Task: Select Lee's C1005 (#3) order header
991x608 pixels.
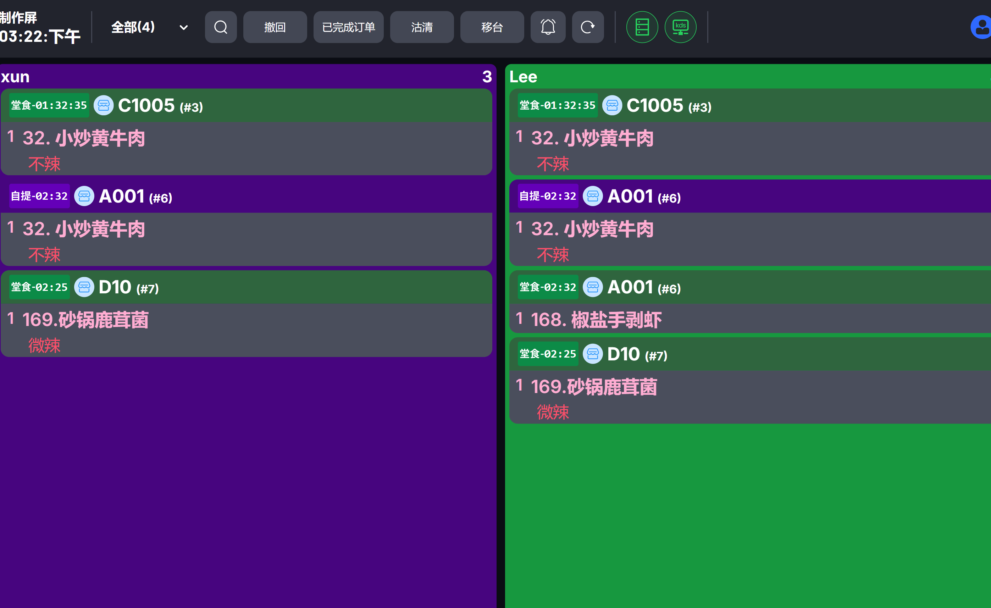Action: (x=750, y=105)
